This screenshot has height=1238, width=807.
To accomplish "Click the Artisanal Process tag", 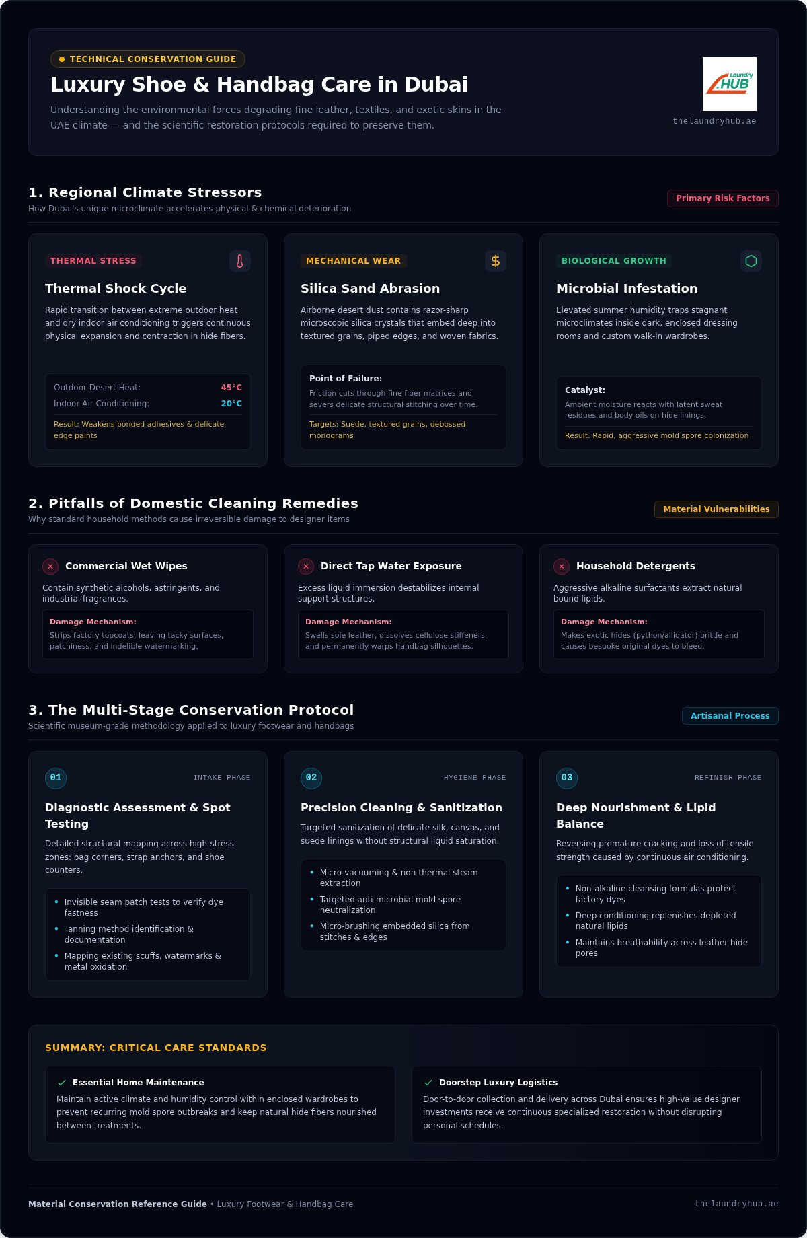I will (730, 716).
